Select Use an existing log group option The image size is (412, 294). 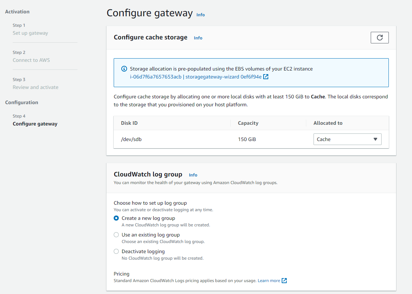click(x=116, y=235)
